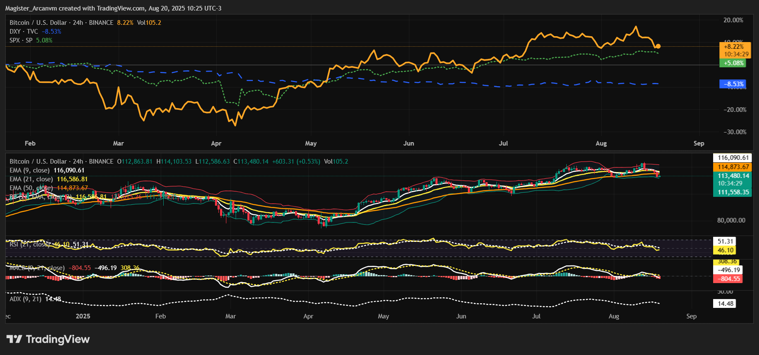Screen dimensions: 759x355
Task: Click the white 116,090.61 label on the price axis
Action: 732,158
